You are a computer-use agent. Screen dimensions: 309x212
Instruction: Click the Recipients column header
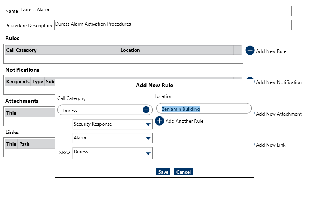[x=18, y=82]
